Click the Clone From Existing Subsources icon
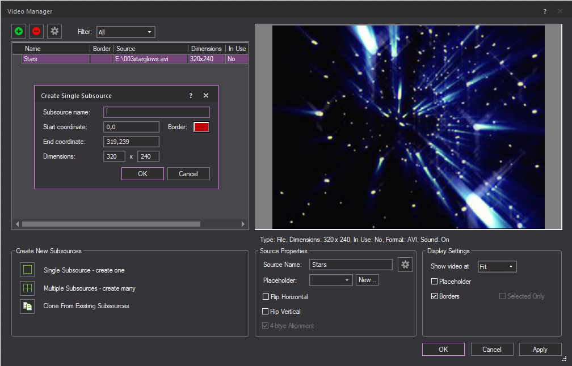572x366 pixels. [x=27, y=306]
